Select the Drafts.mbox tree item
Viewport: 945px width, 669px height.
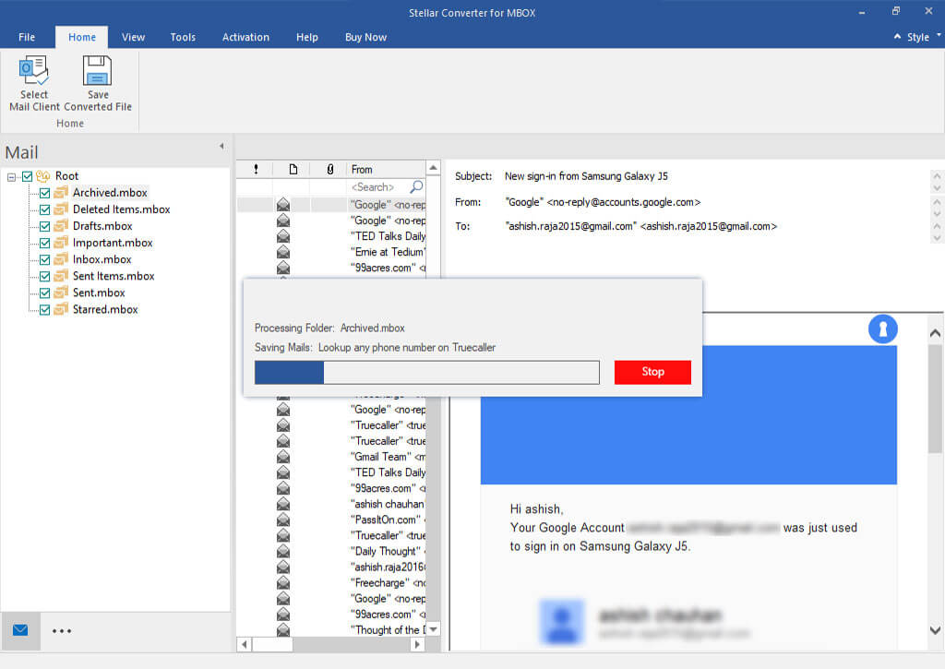tap(102, 226)
